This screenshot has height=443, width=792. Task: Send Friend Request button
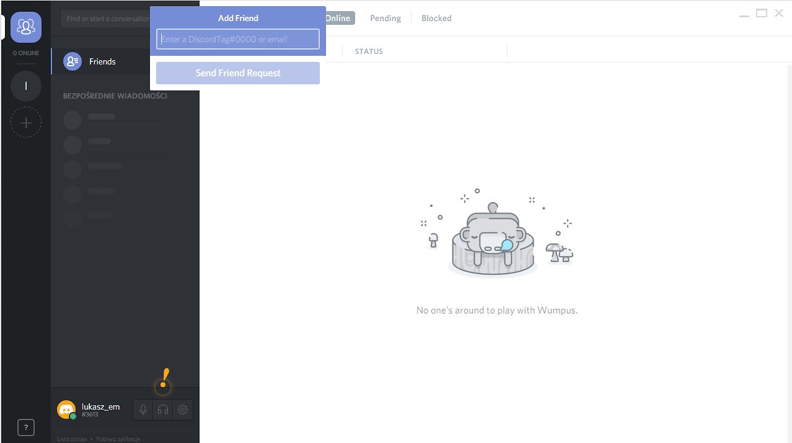[x=238, y=73]
